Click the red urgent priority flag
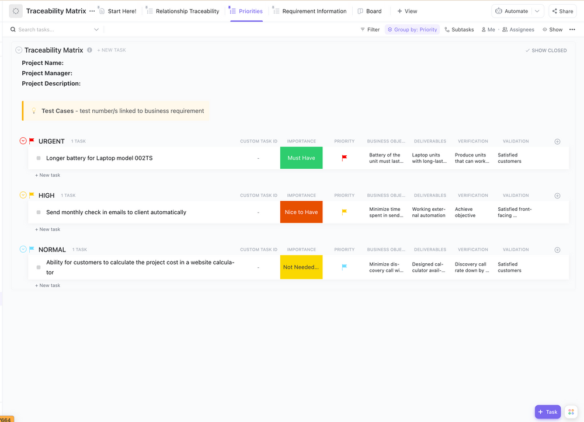Viewport: 584px width, 422px height. pos(344,158)
